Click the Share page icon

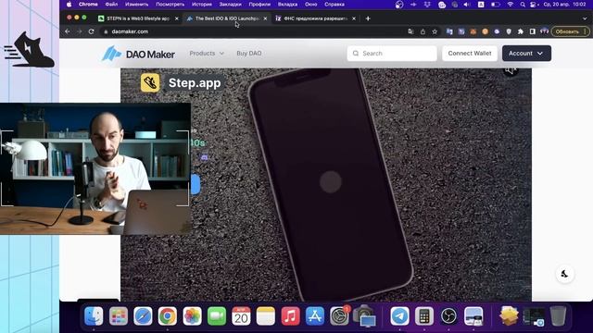click(423, 31)
